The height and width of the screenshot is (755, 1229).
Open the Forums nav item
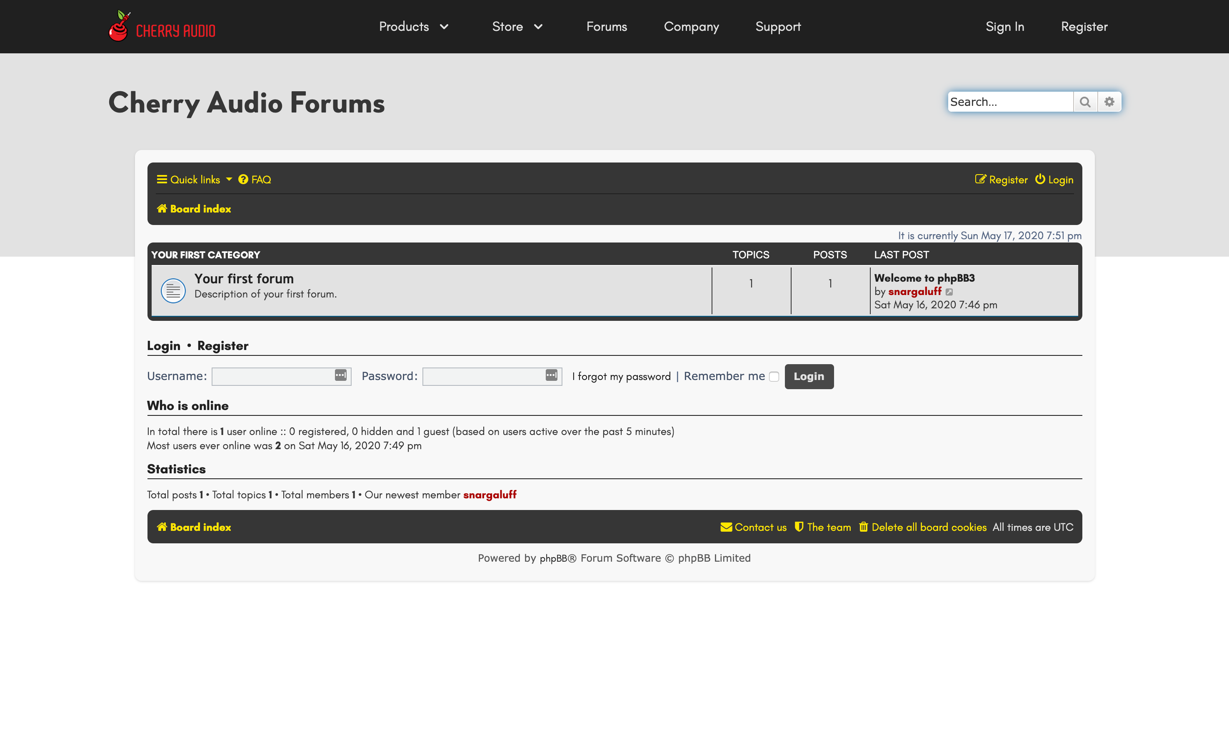pos(607,27)
